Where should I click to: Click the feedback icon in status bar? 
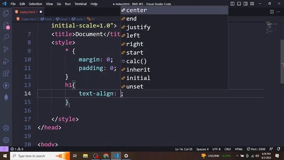(271, 149)
